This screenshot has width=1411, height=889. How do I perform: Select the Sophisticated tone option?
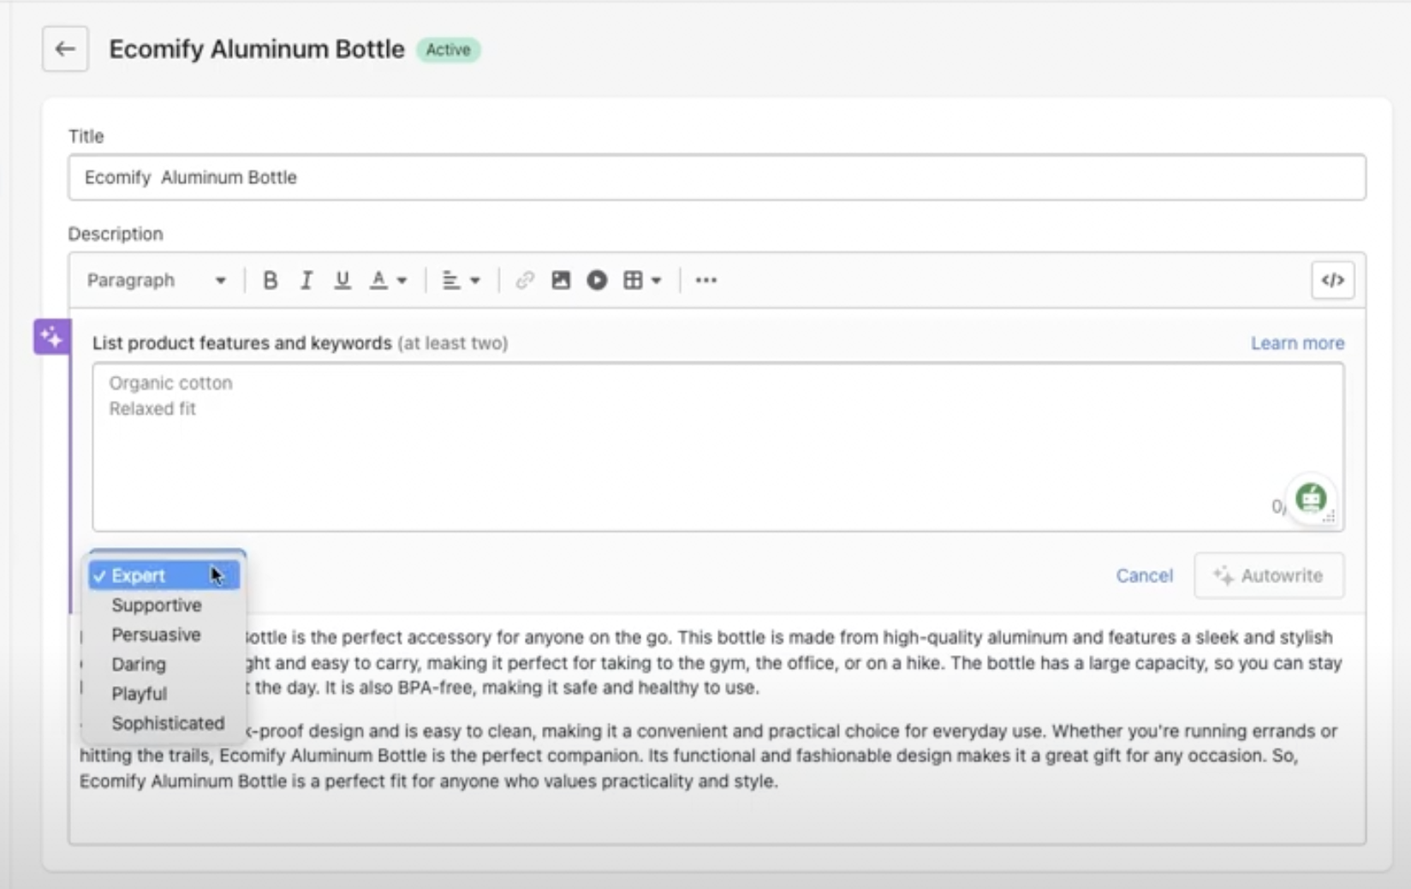click(x=168, y=723)
